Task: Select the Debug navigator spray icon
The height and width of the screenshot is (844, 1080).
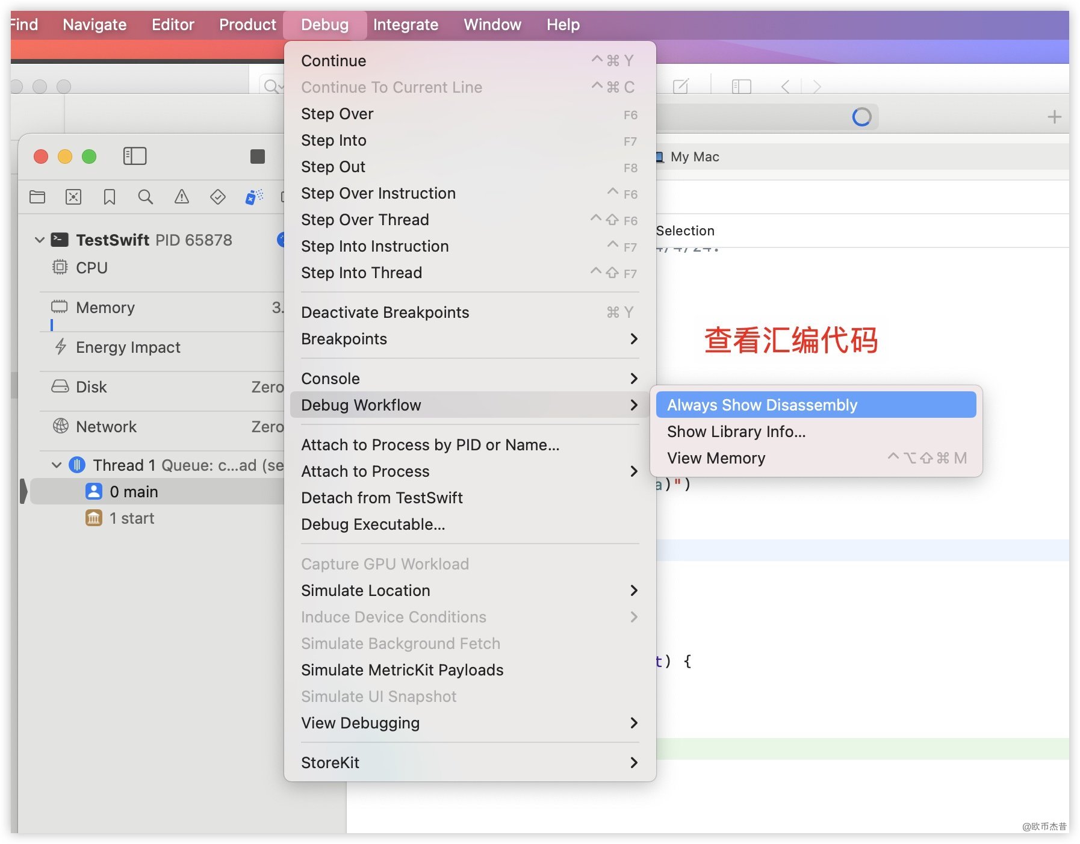Action: coord(254,197)
